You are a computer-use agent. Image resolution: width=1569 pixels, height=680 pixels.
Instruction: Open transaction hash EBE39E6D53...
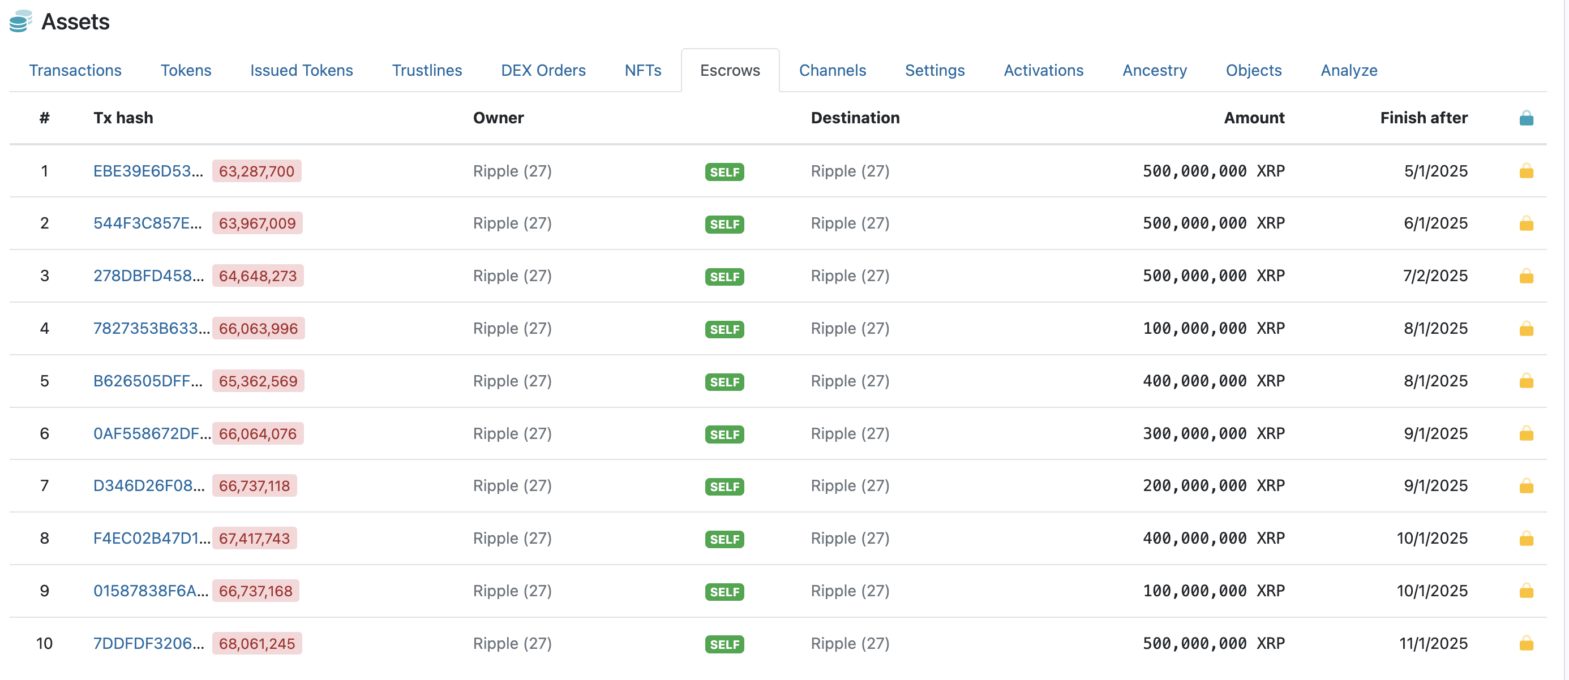point(148,171)
